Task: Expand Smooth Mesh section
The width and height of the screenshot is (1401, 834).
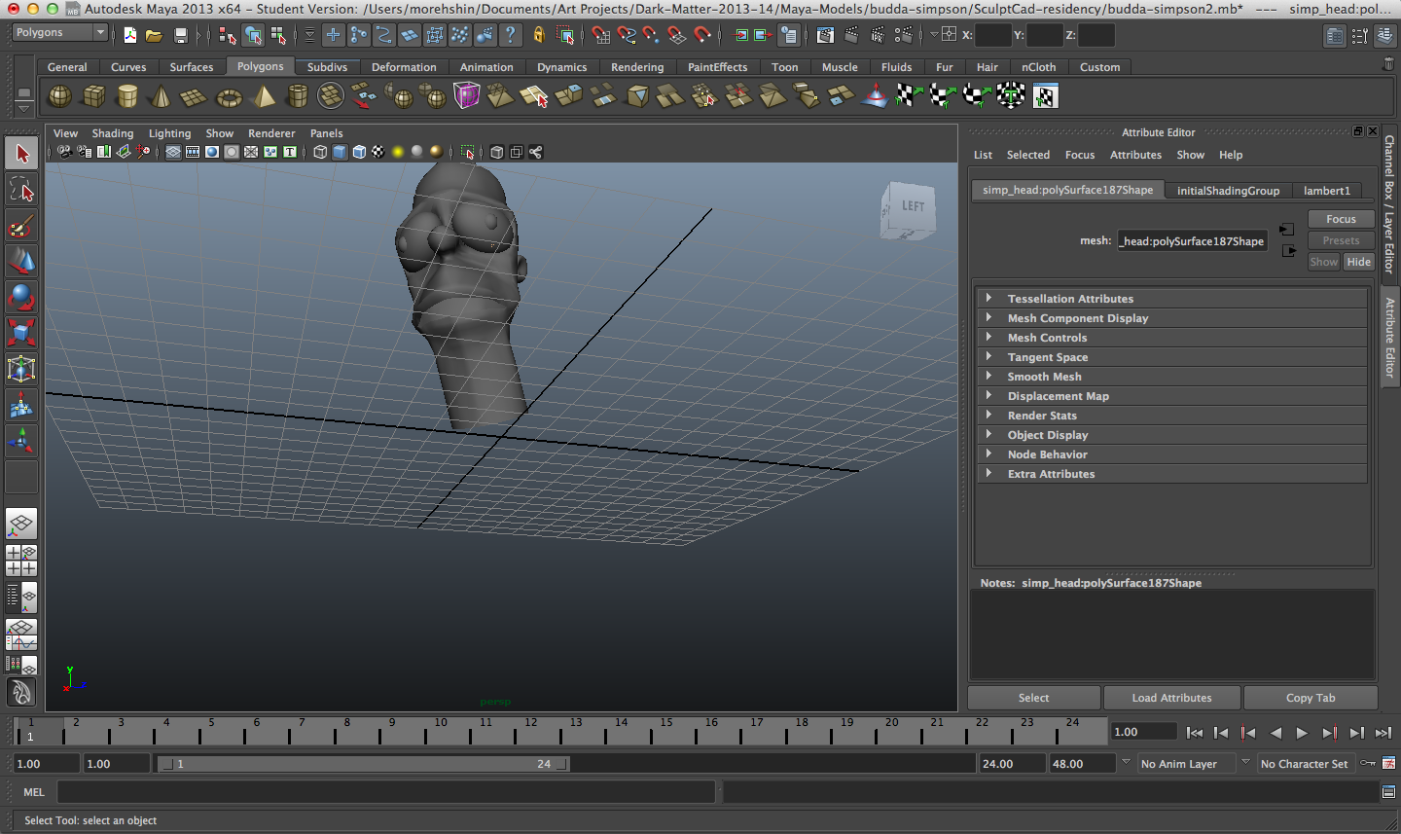Action: click(x=1171, y=377)
